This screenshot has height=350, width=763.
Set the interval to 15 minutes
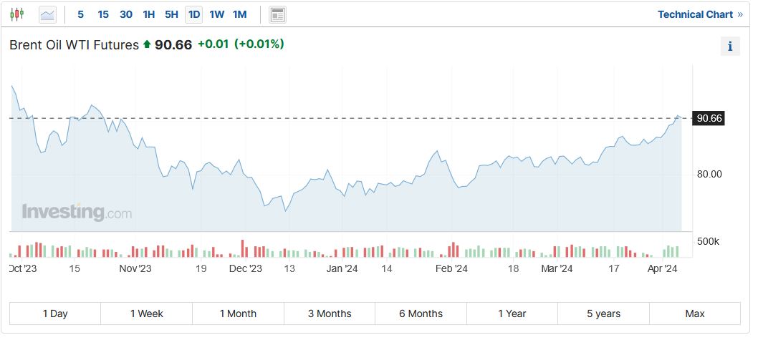[103, 14]
